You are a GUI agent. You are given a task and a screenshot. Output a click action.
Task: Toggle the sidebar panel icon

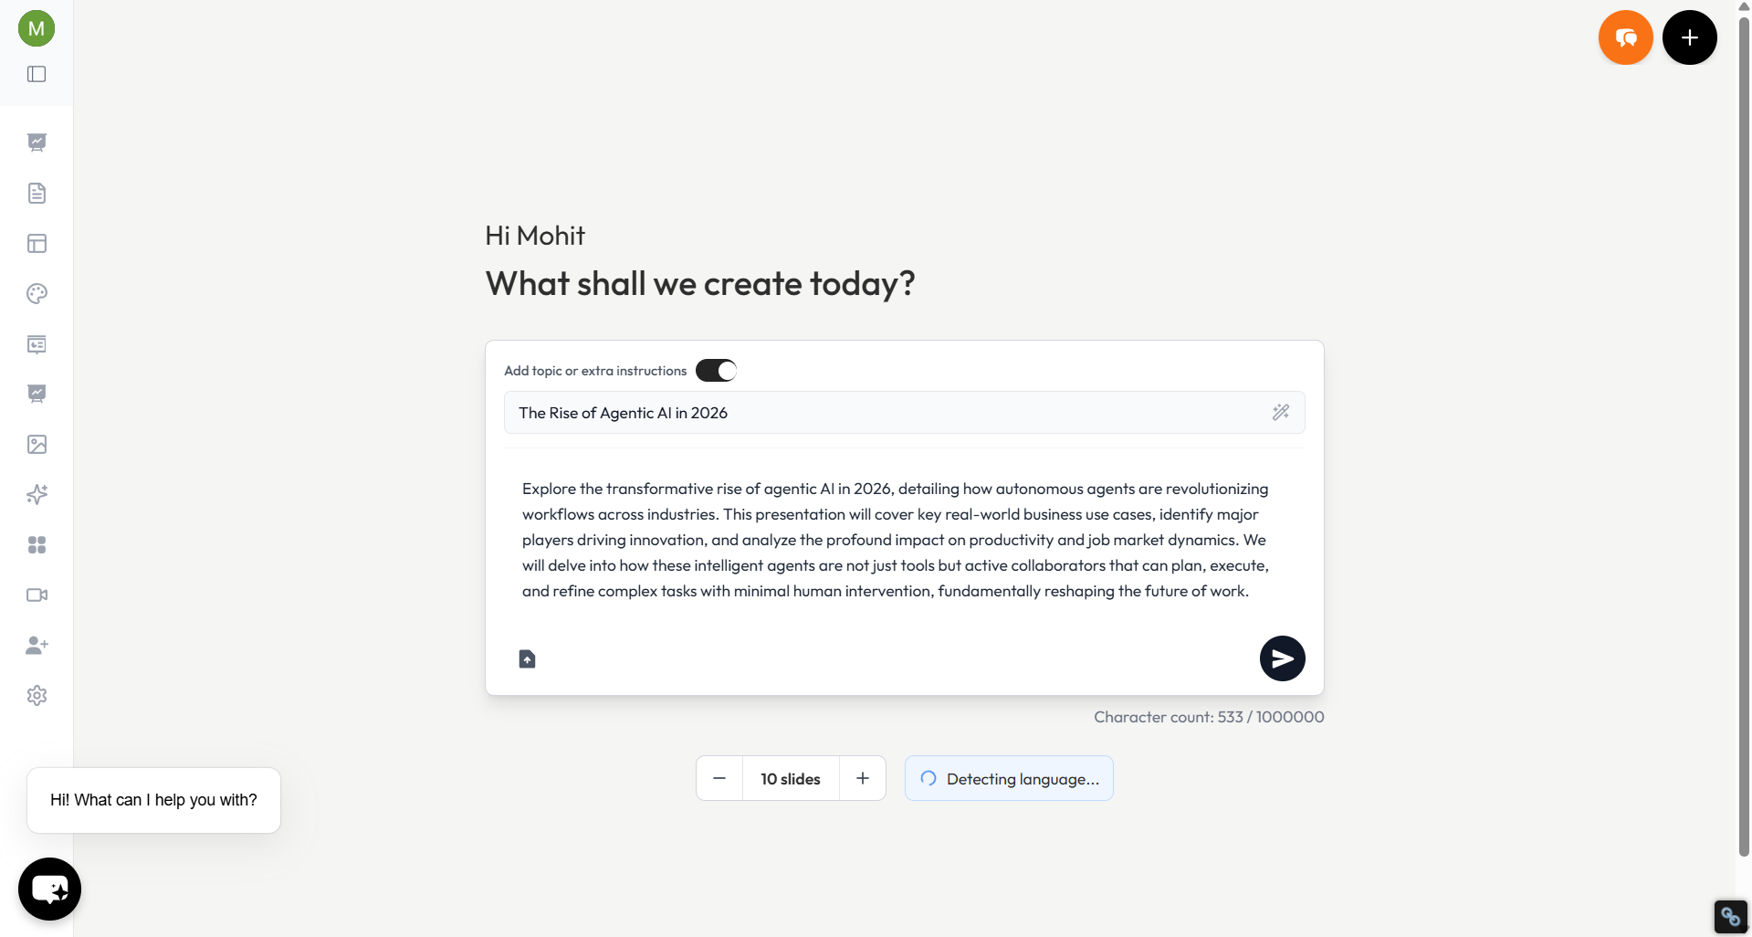click(x=37, y=74)
